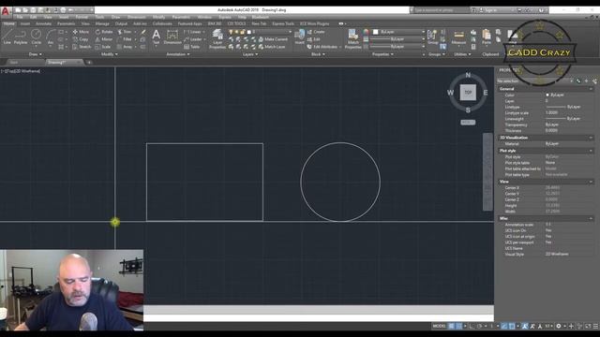
Task: Activate the Trim command
Action: (x=125, y=32)
